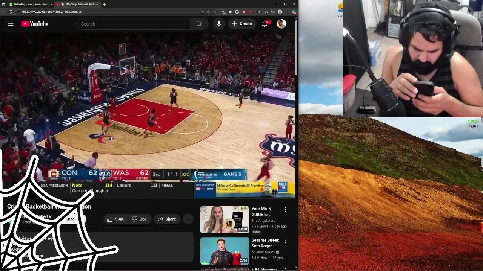
Task: Hit the magnifier search button
Action: 199,24
